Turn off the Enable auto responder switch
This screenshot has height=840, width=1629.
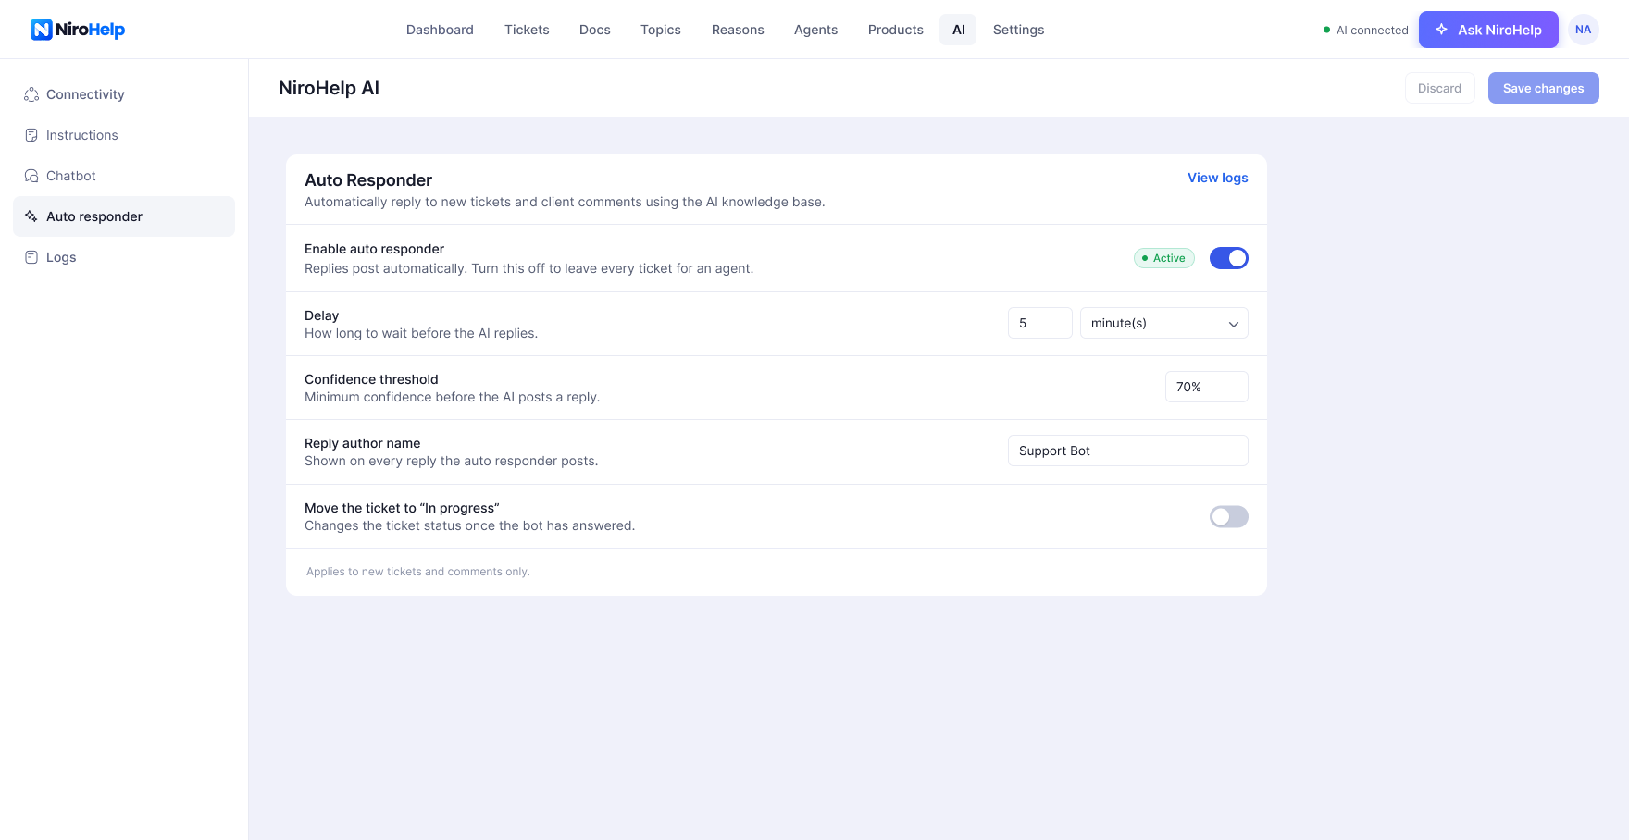(x=1229, y=258)
